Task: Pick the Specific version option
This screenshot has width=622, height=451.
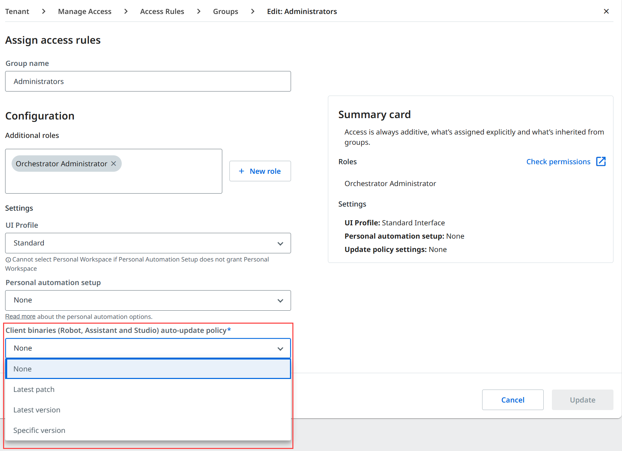Action: (x=148, y=430)
